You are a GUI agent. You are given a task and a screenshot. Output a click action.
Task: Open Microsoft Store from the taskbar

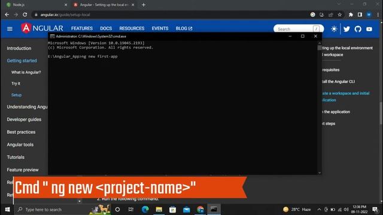click(x=173, y=210)
